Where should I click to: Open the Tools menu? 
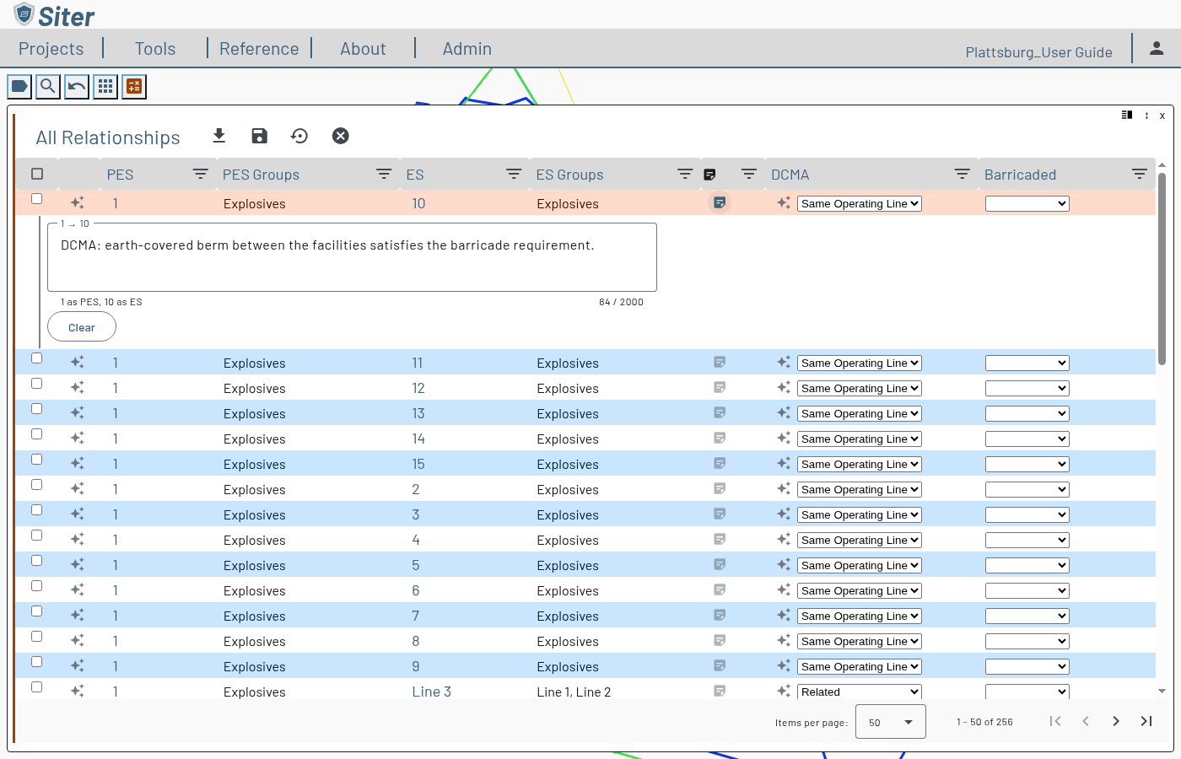[x=155, y=49]
